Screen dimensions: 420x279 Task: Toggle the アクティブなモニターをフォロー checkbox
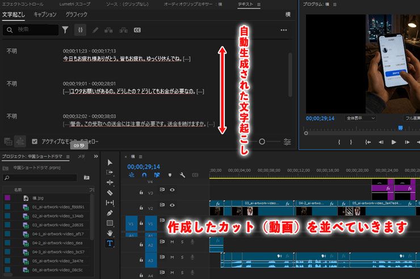click(35, 141)
